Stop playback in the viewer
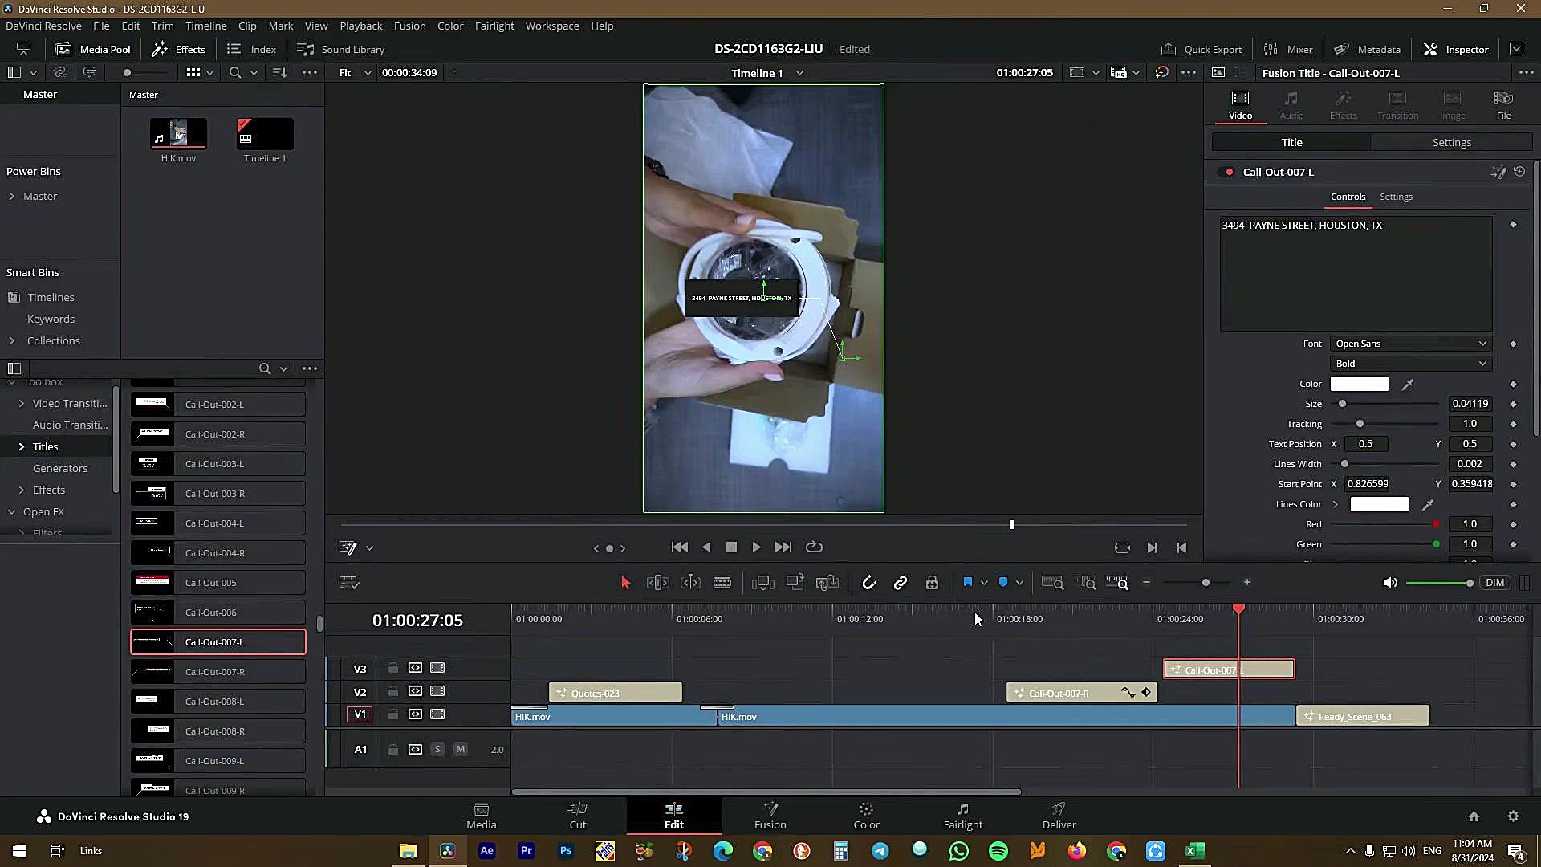The height and width of the screenshot is (867, 1541). pos(731,547)
